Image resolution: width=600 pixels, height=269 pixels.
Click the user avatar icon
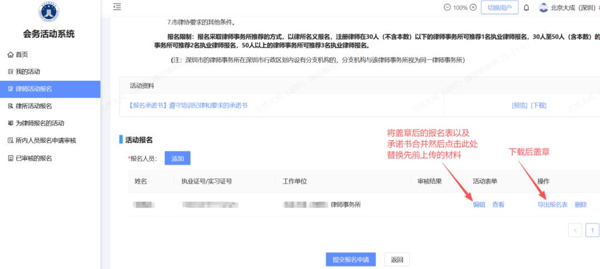tap(543, 8)
